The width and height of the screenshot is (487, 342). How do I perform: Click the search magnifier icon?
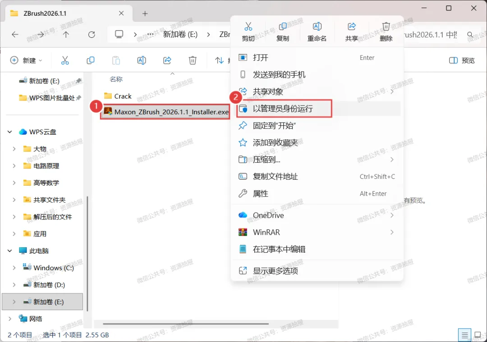[470, 35]
